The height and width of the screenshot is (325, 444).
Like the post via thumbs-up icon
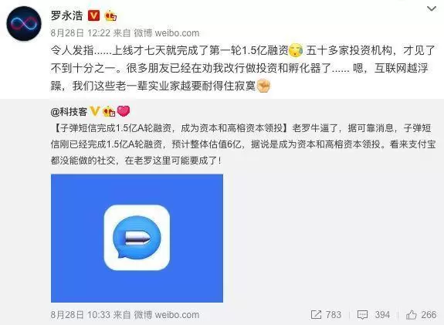click(x=411, y=314)
